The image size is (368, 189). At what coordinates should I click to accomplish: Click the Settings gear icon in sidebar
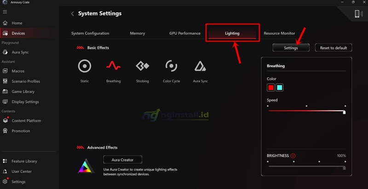5,182
